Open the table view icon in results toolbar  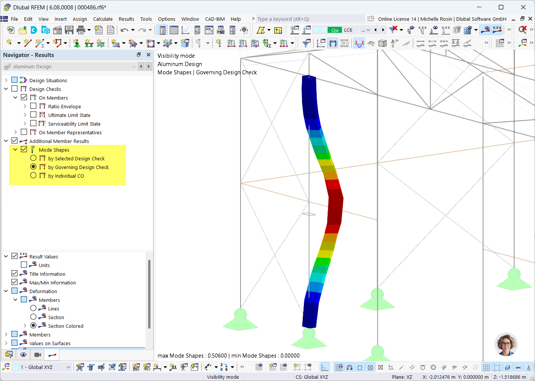pos(174,30)
